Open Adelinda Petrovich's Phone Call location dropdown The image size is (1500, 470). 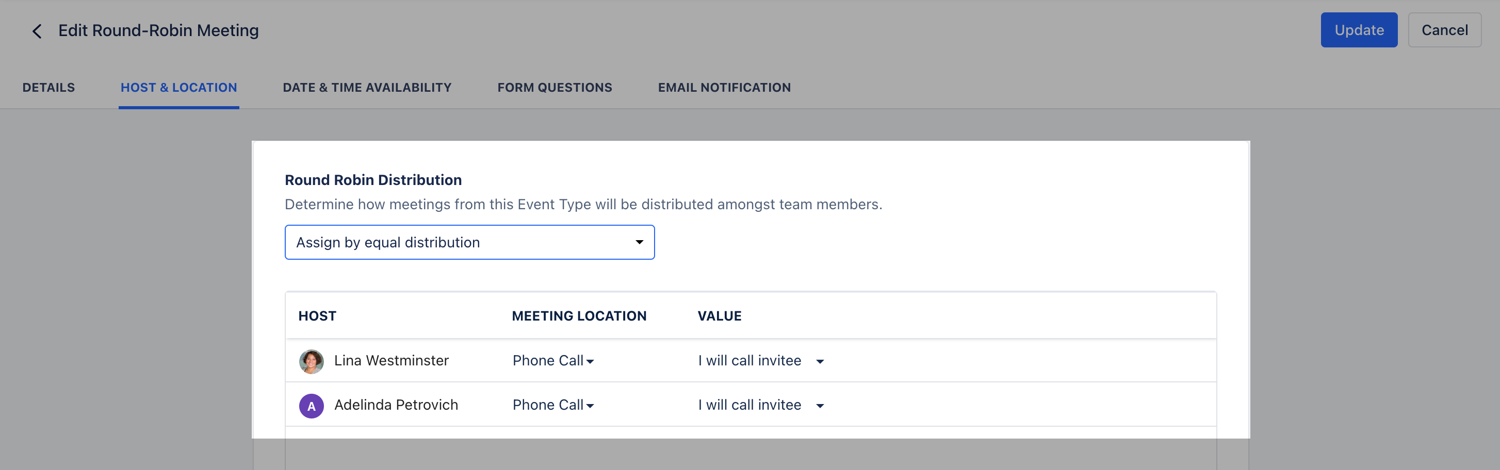tap(552, 405)
